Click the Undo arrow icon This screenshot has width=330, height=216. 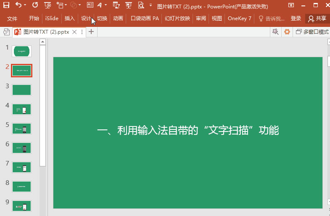pyautogui.click(x=18, y=5)
